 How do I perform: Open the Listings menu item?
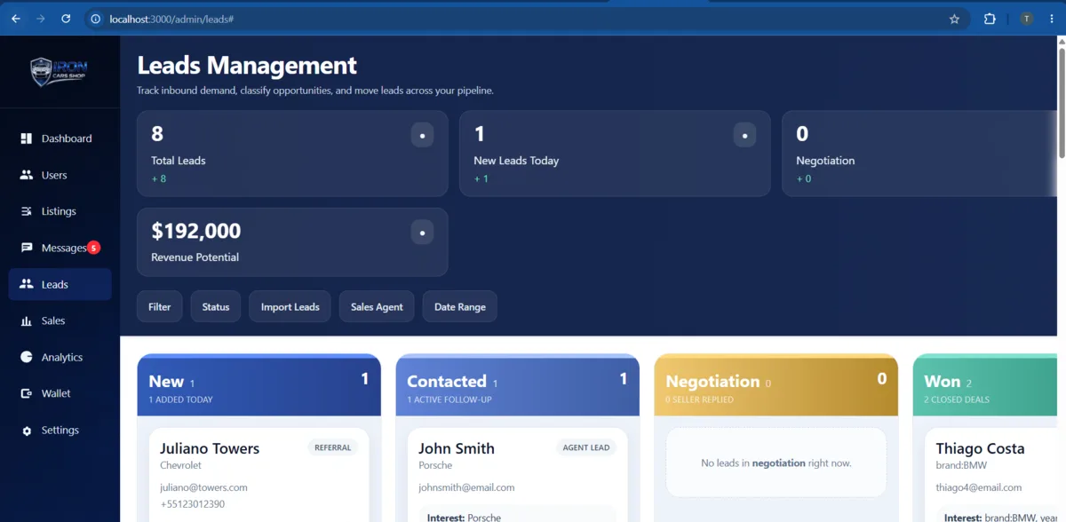pos(60,211)
